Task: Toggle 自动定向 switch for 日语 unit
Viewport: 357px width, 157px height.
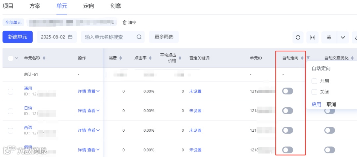Action: click(x=288, y=111)
